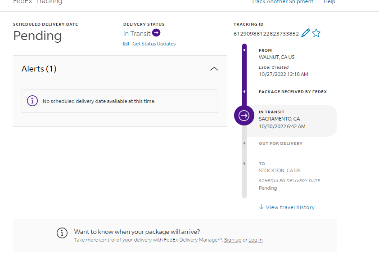Click the tracking ID number text
The width and height of the screenshot is (379, 255).
[x=266, y=34]
